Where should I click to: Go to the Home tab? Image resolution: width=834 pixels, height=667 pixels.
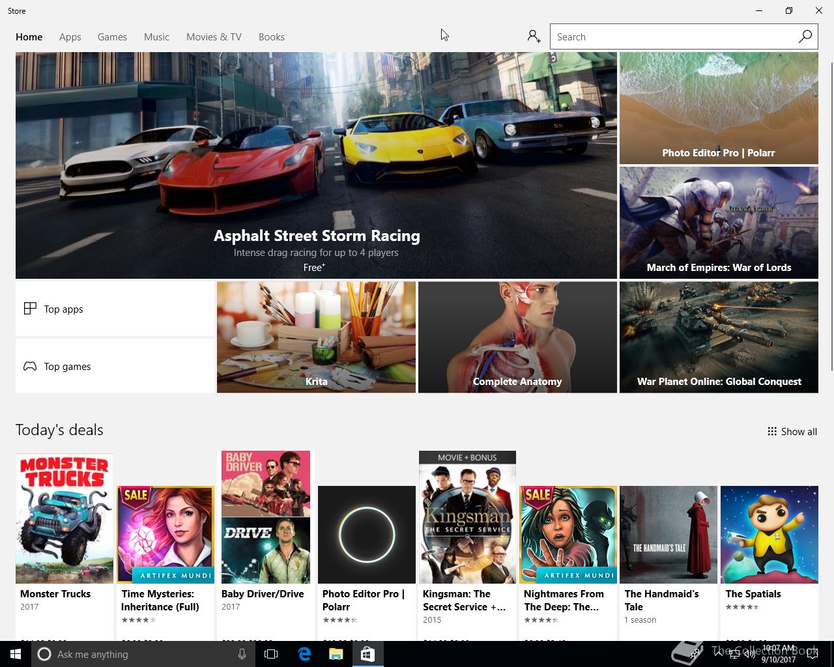coord(29,37)
